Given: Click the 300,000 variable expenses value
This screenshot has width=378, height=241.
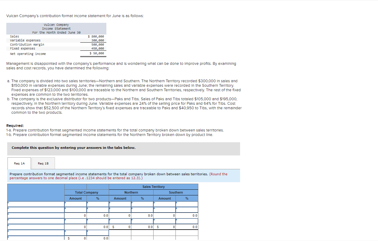Looking at the screenshot, I should [x=98, y=40].
